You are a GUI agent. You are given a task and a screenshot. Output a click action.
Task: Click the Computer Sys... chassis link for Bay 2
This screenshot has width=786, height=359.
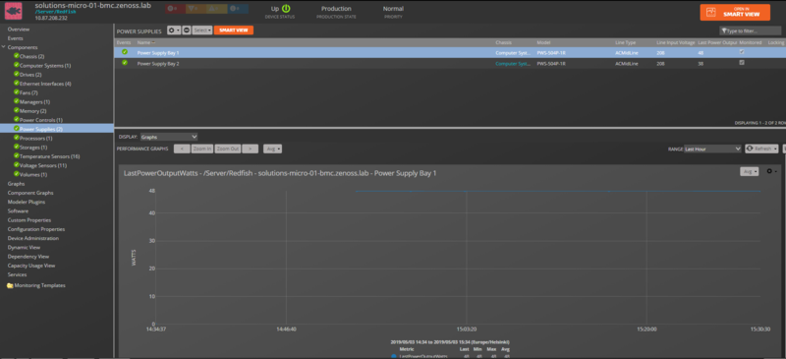512,64
